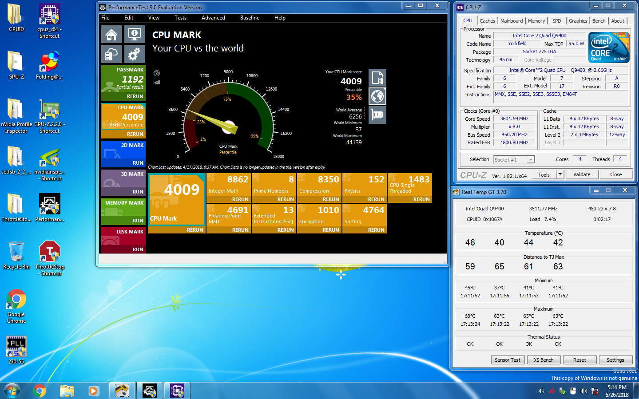Rerun the Sorting test
Image resolution: width=639 pixels, height=399 pixels.
coord(376,230)
